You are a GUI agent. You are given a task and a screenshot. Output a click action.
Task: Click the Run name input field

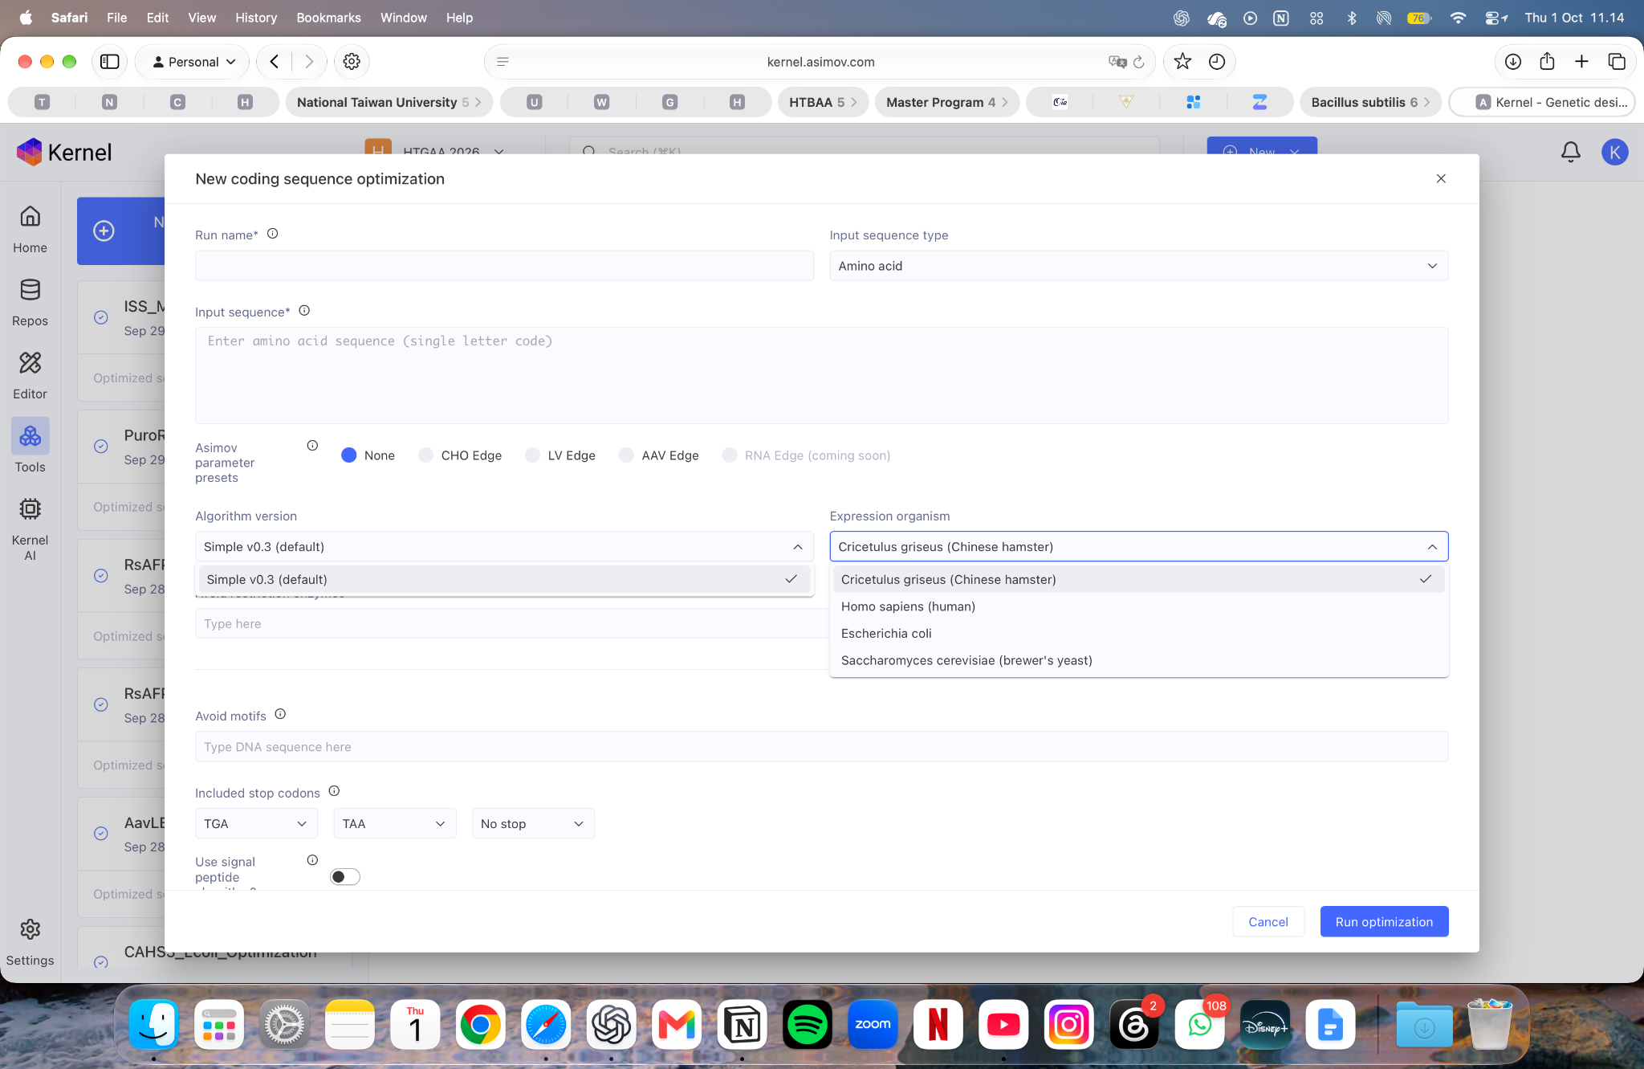(504, 266)
